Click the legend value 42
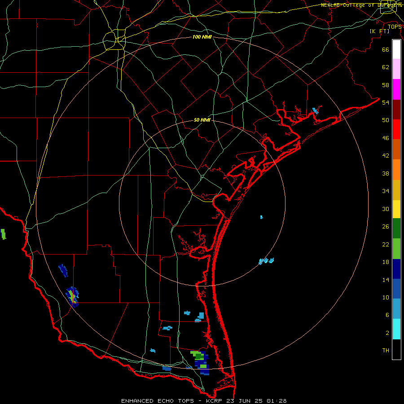The height and width of the screenshot is (404, 404). pyautogui.click(x=386, y=156)
